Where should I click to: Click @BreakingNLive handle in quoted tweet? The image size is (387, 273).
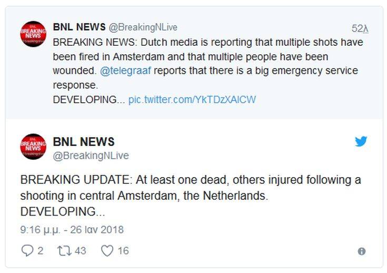click(143, 27)
